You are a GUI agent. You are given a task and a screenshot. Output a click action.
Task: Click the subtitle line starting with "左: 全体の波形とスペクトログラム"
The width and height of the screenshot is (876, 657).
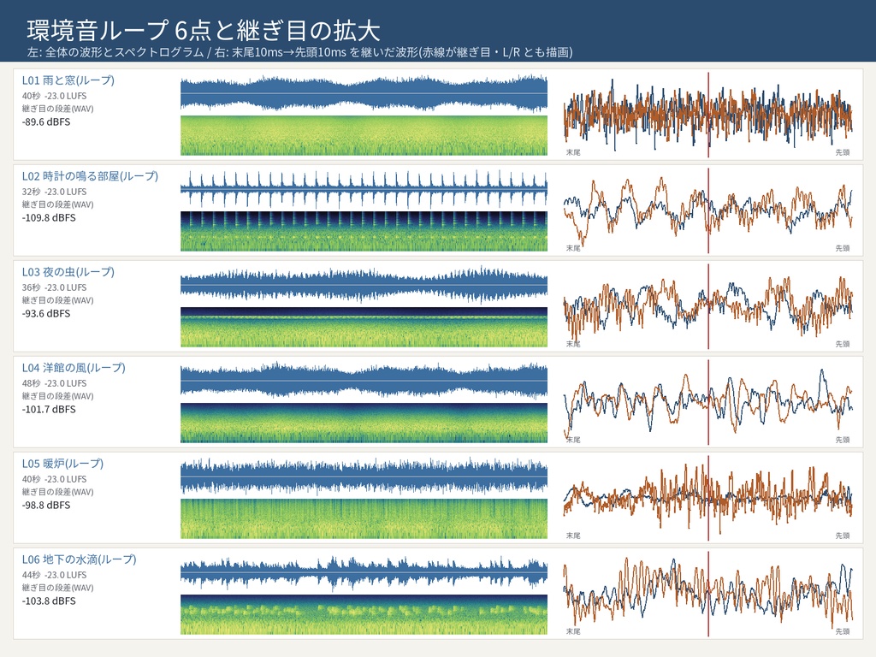point(300,52)
